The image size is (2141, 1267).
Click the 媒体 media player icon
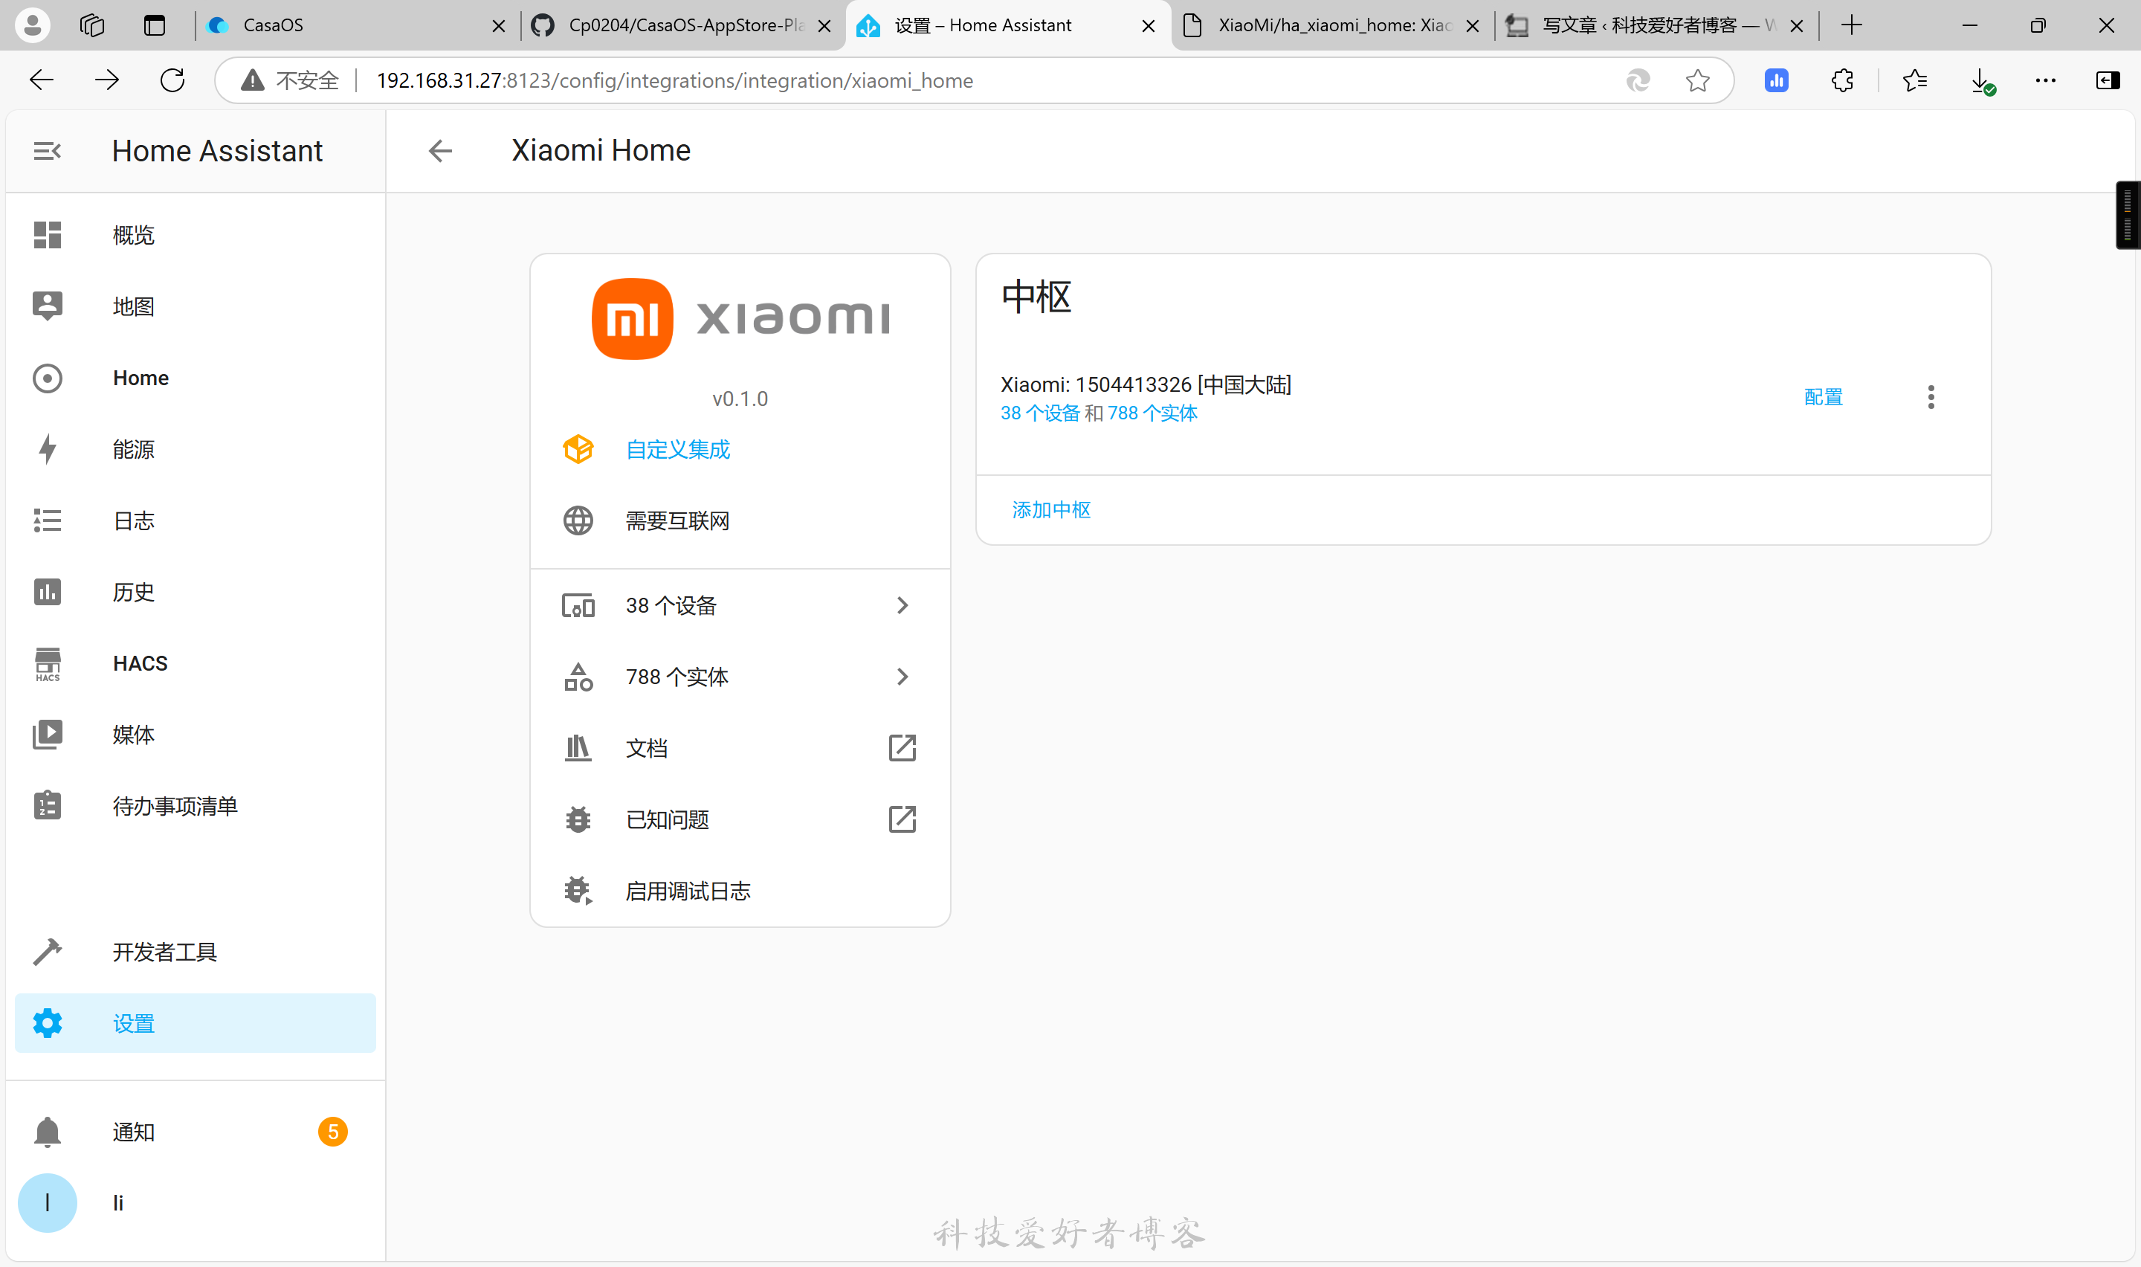(x=48, y=734)
